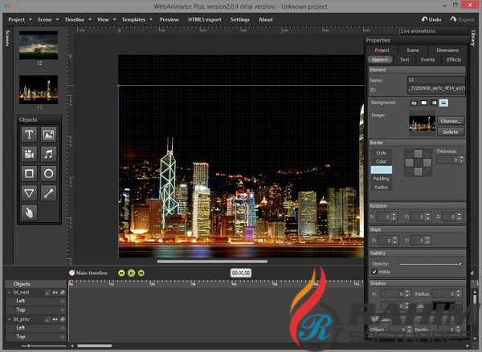
Task: Collapse the bt_next timeline row
Action: tap(10, 293)
